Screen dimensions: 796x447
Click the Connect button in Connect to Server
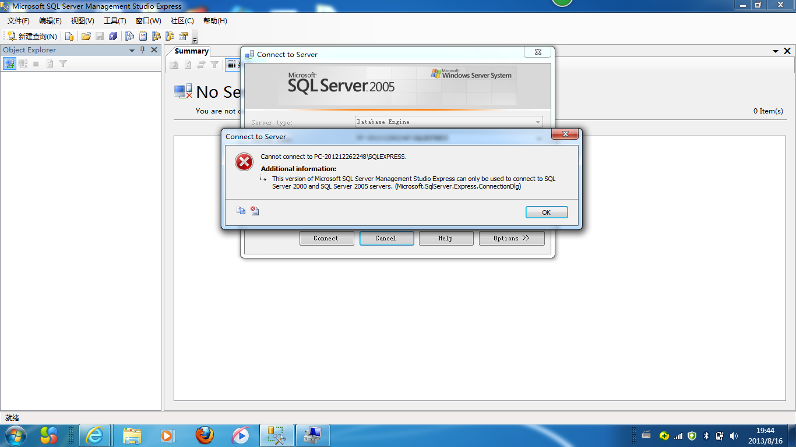[326, 238]
